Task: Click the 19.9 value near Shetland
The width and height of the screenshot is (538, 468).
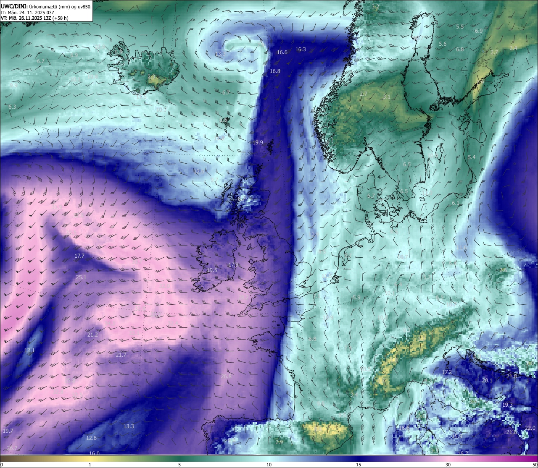Action: click(258, 142)
